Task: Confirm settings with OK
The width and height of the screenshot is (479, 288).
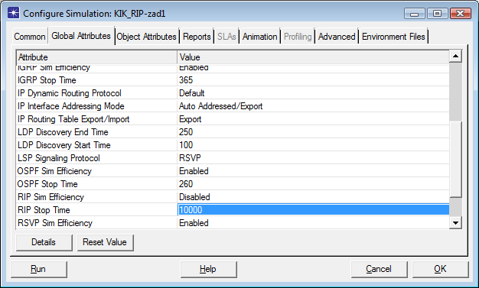Action: (x=440, y=270)
